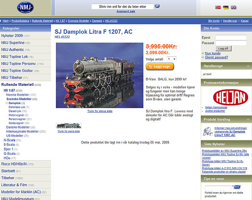Open Handlevogn in top bar
The height and width of the screenshot is (200, 252).
230,21
